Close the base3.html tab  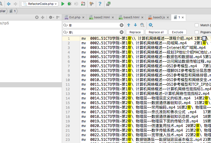(142, 18)
